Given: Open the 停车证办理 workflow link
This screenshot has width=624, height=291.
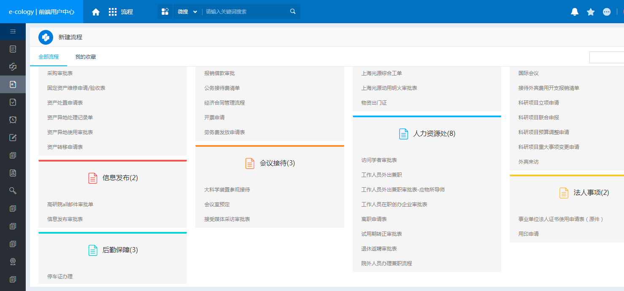Looking at the screenshot, I should pyautogui.click(x=60, y=277).
